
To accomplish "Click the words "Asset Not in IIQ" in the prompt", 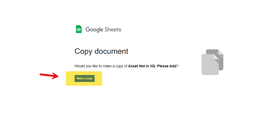I will (x=142, y=66).
